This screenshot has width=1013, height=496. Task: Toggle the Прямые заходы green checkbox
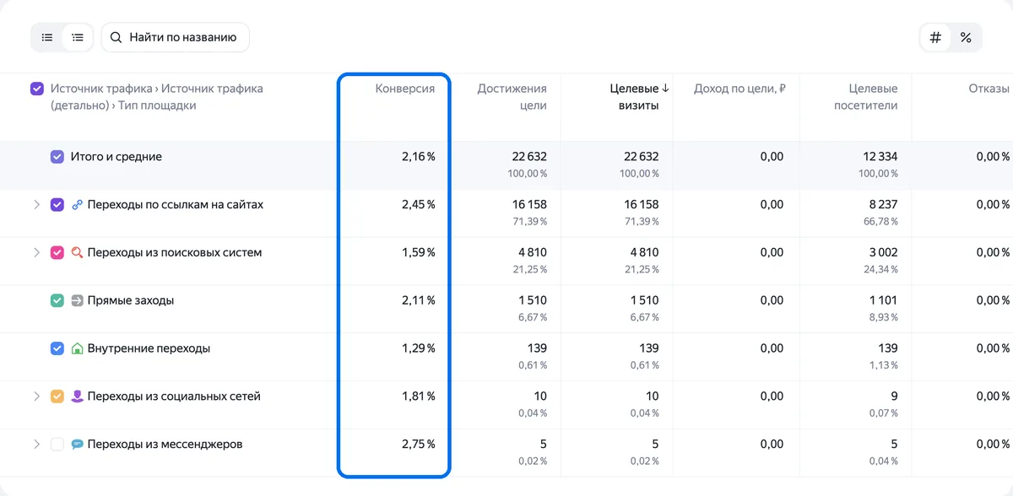coord(57,300)
